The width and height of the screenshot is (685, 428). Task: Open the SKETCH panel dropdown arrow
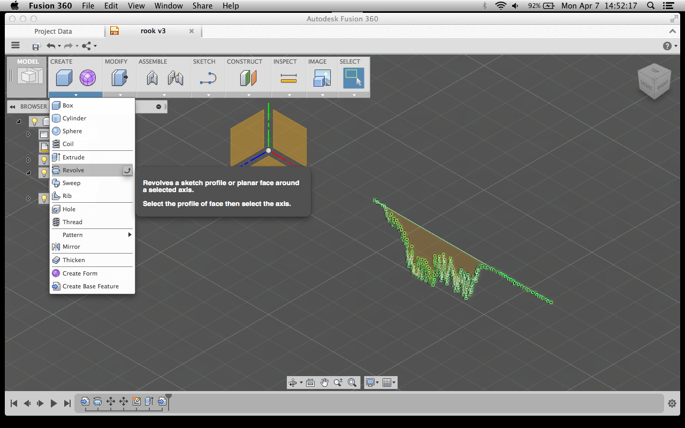point(208,95)
